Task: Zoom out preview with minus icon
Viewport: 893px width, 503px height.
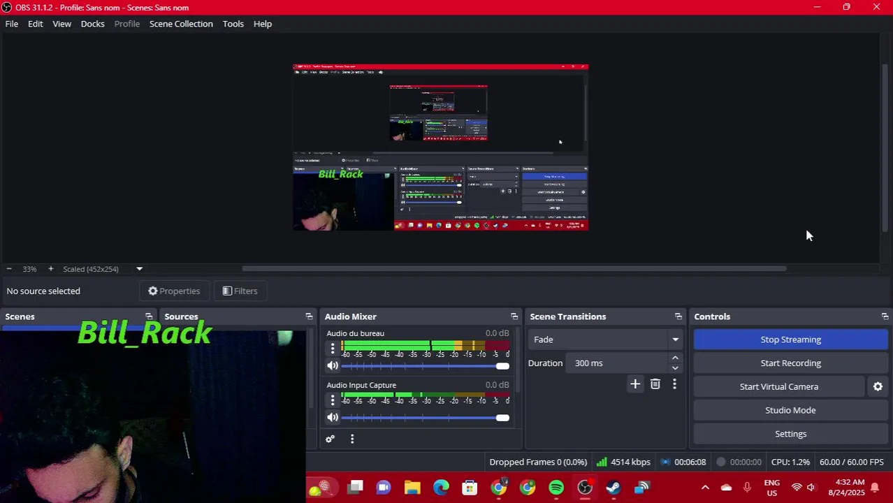Action: click(x=9, y=269)
